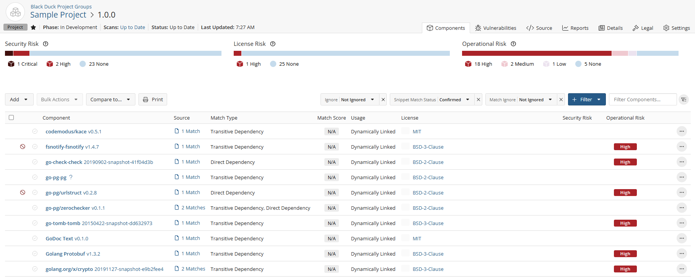
Task: Open more actions for golang.org/x/crypto row
Action: coord(682,269)
